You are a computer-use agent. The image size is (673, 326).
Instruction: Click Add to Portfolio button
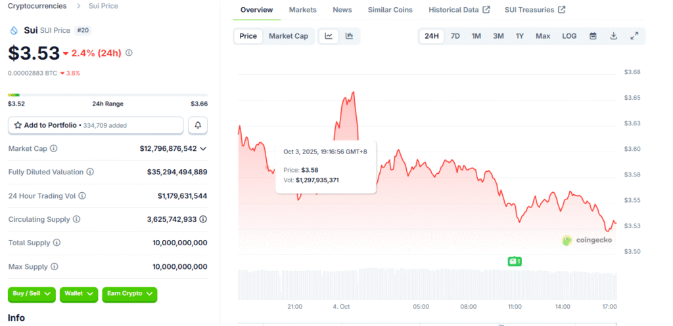[95, 125]
